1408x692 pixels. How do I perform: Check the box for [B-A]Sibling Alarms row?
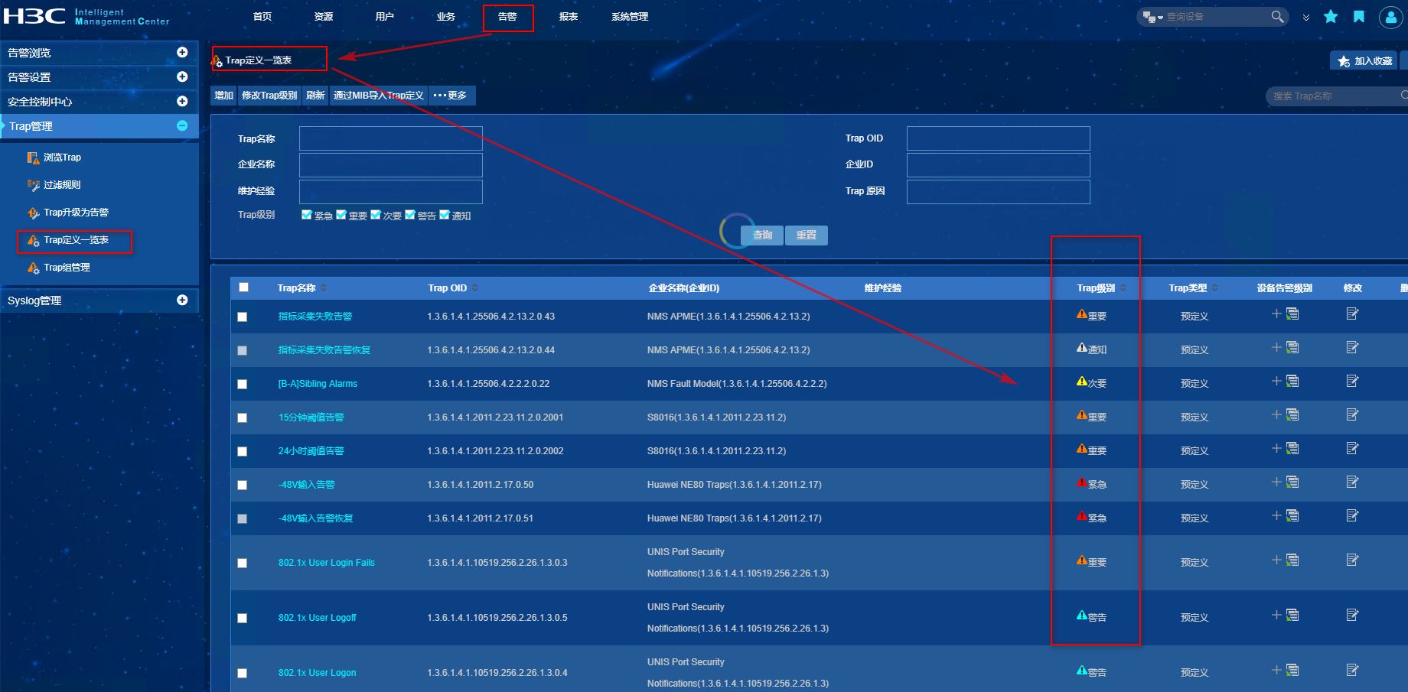(243, 384)
